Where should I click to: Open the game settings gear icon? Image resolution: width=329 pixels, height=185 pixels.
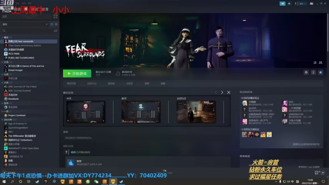tap(306, 72)
